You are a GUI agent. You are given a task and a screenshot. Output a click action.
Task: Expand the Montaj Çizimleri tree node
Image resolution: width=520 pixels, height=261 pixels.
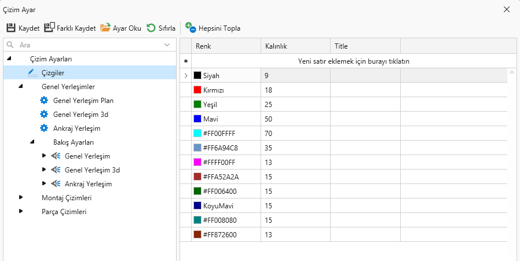click(x=21, y=197)
